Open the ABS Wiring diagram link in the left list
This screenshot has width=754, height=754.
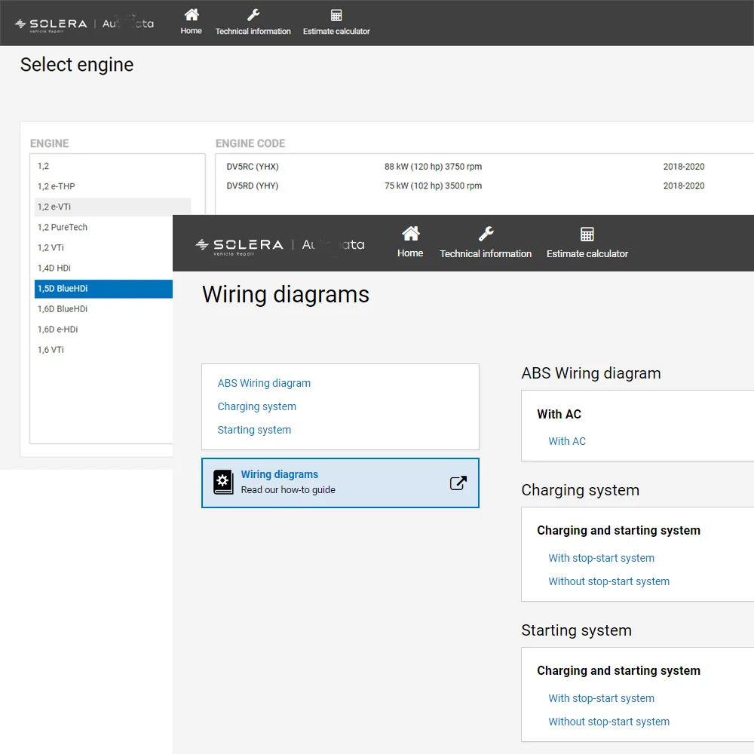[264, 383]
